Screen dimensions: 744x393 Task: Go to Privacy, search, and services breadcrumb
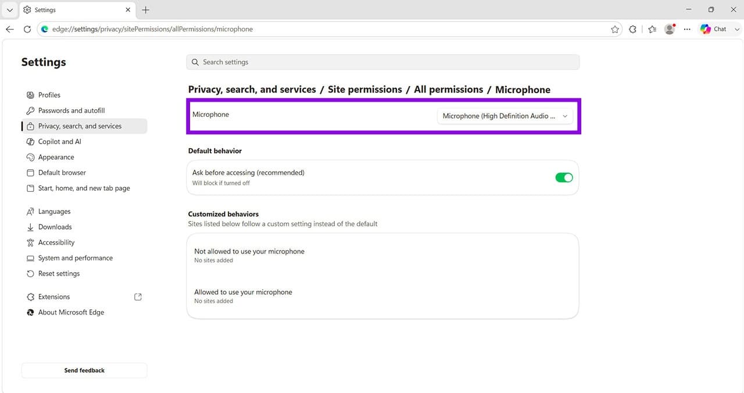252,90
